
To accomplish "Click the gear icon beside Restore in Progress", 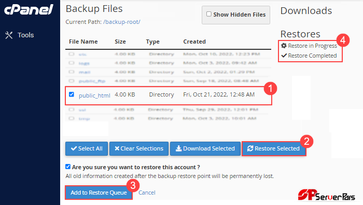I will click(284, 46).
